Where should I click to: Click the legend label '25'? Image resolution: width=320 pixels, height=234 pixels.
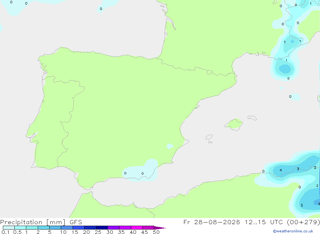(x=98, y=232)
